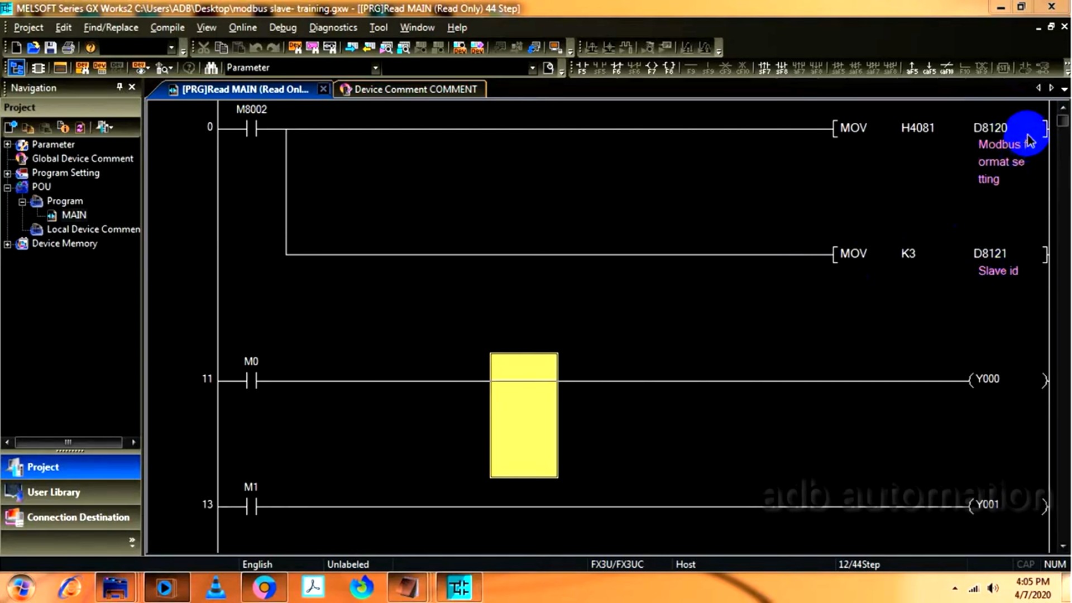Open a project with the folder icon
The image size is (1072, 603).
[x=33, y=48]
